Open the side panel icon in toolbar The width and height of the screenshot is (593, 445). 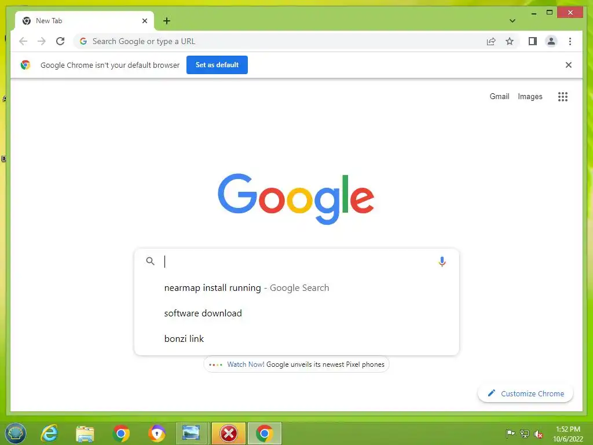tap(533, 41)
